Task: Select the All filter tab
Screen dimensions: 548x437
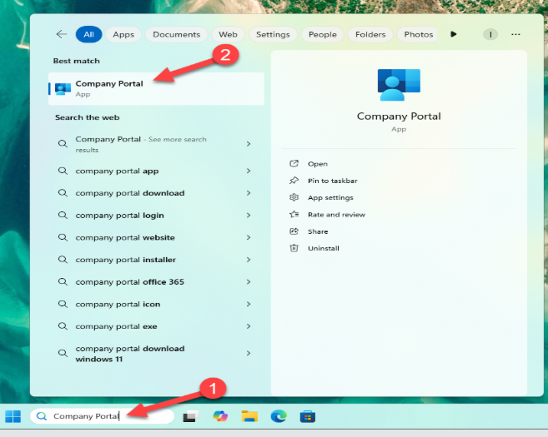Action: coord(88,34)
